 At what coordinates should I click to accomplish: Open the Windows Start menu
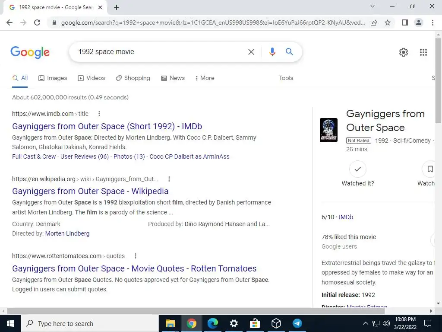[10, 323]
